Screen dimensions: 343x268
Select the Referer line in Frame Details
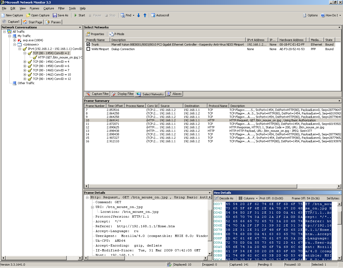tap(135, 226)
